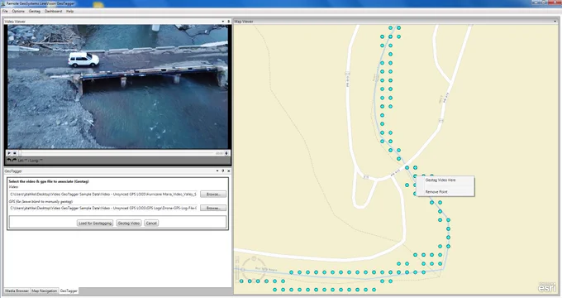
Task: Click the volume icon in the video player
Action: (x=226, y=153)
